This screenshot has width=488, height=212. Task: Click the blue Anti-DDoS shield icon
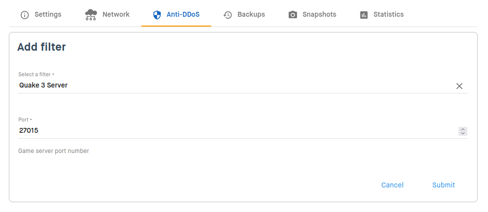157,15
